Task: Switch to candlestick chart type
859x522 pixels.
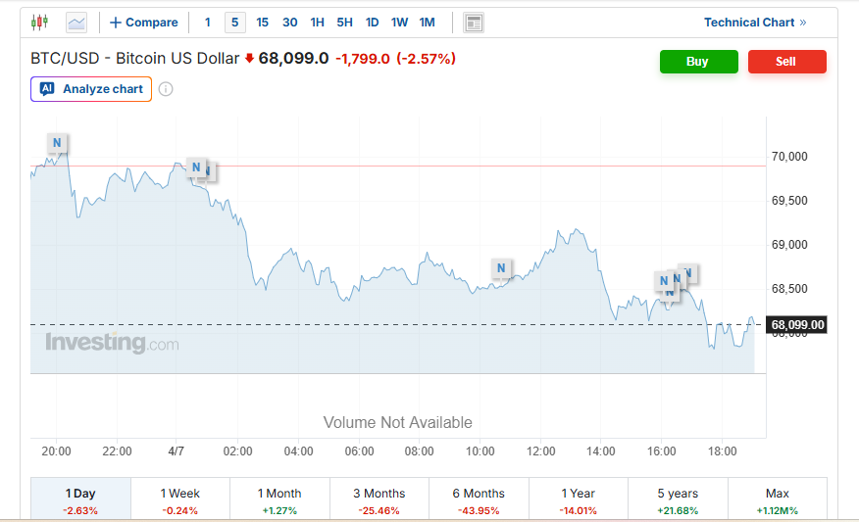Action: coord(39,22)
